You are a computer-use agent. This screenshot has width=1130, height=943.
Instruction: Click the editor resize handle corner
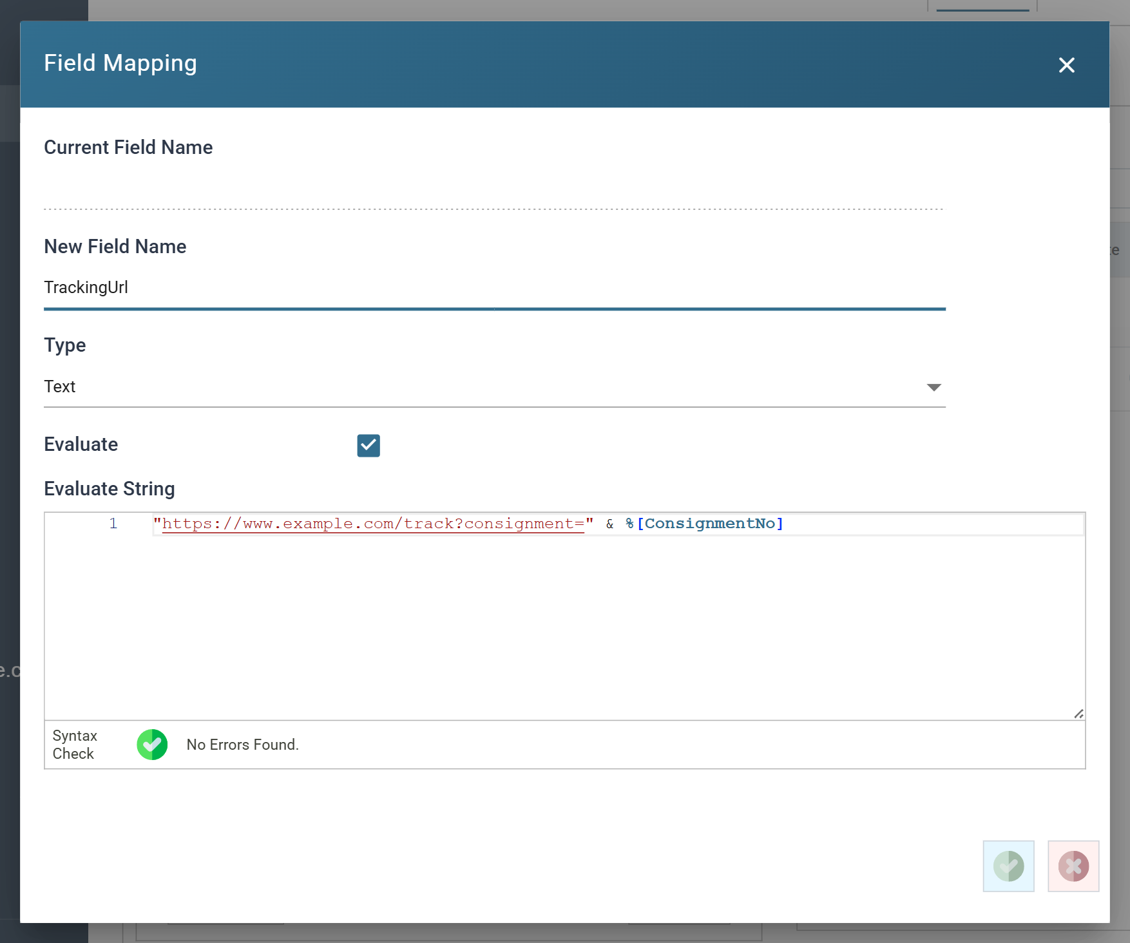pos(1078,713)
